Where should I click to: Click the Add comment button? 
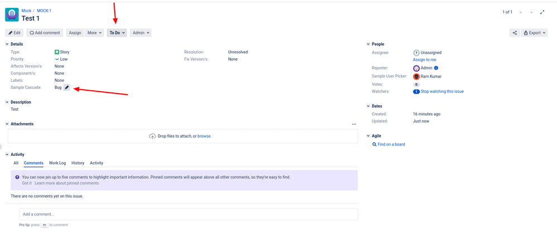tap(45, 33)
